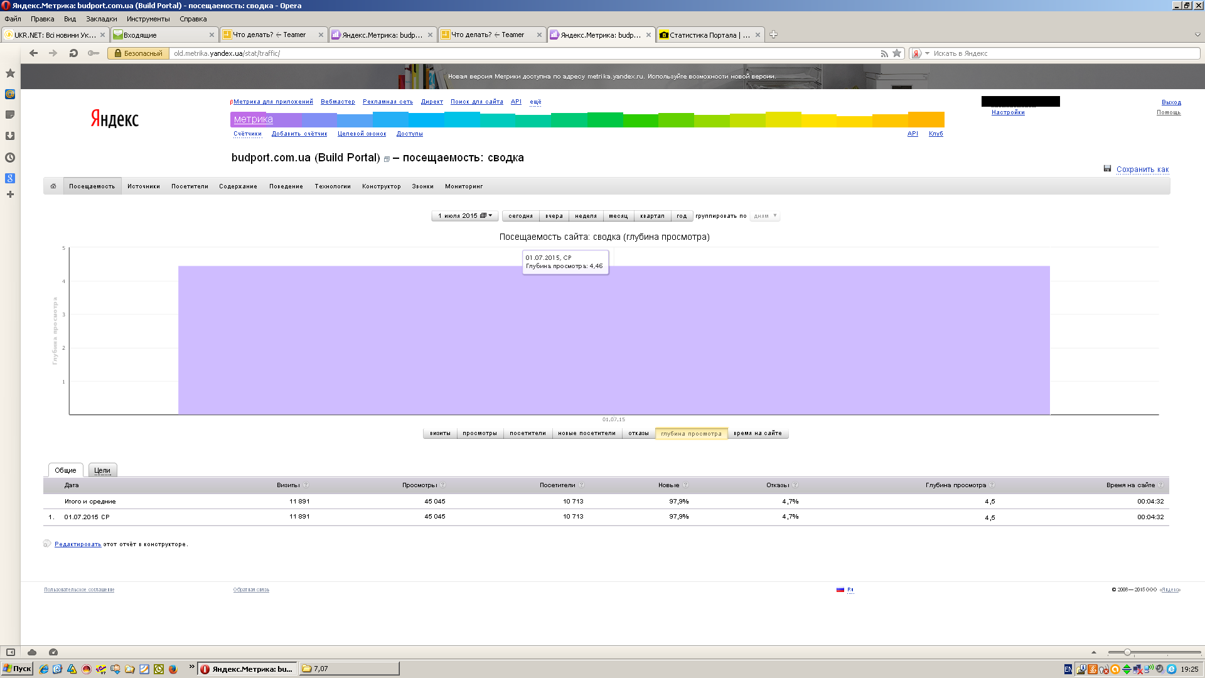This screenshot has height=678, width=1205.
Task: Click the browser Back arrow
Action: 34,53
